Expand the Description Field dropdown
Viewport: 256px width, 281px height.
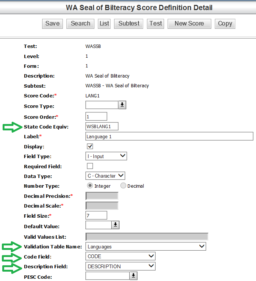120,266
